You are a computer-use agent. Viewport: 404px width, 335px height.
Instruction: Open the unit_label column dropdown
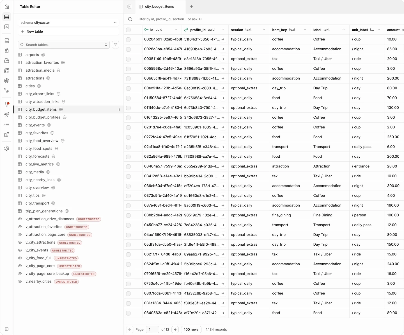coord(379,30)
